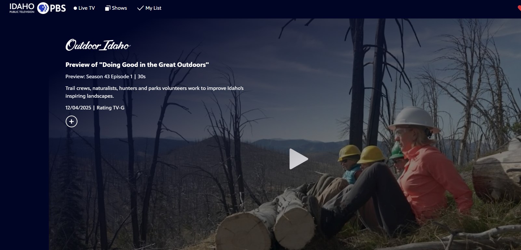The image size is (521, 250).
Task: Click the trail crews episode description text
Action: click(154, 92)
